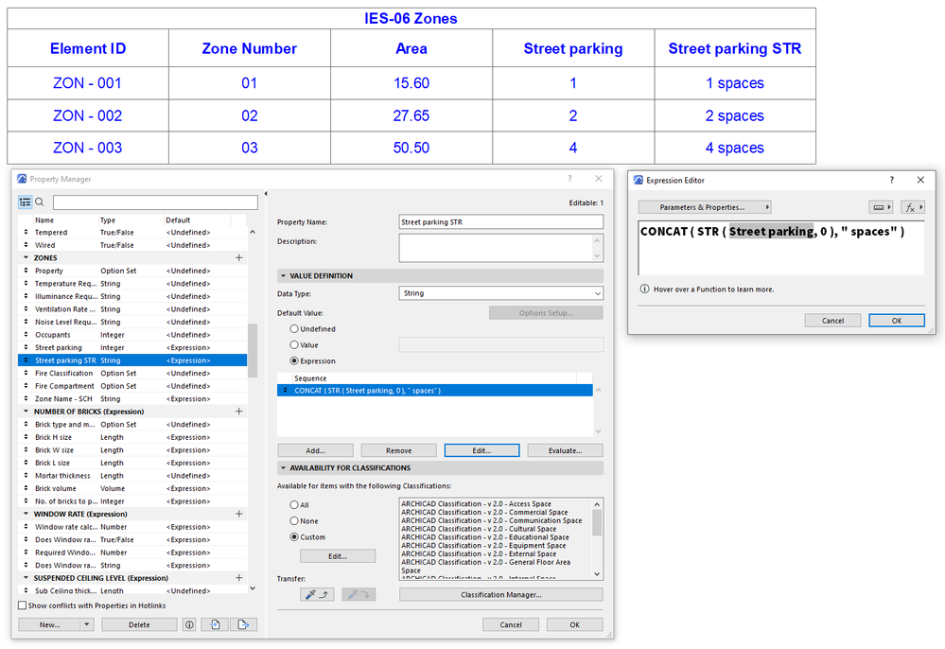Click the search magnifier icon
Viewport: 945px width, 649px height.
[40, 202]
